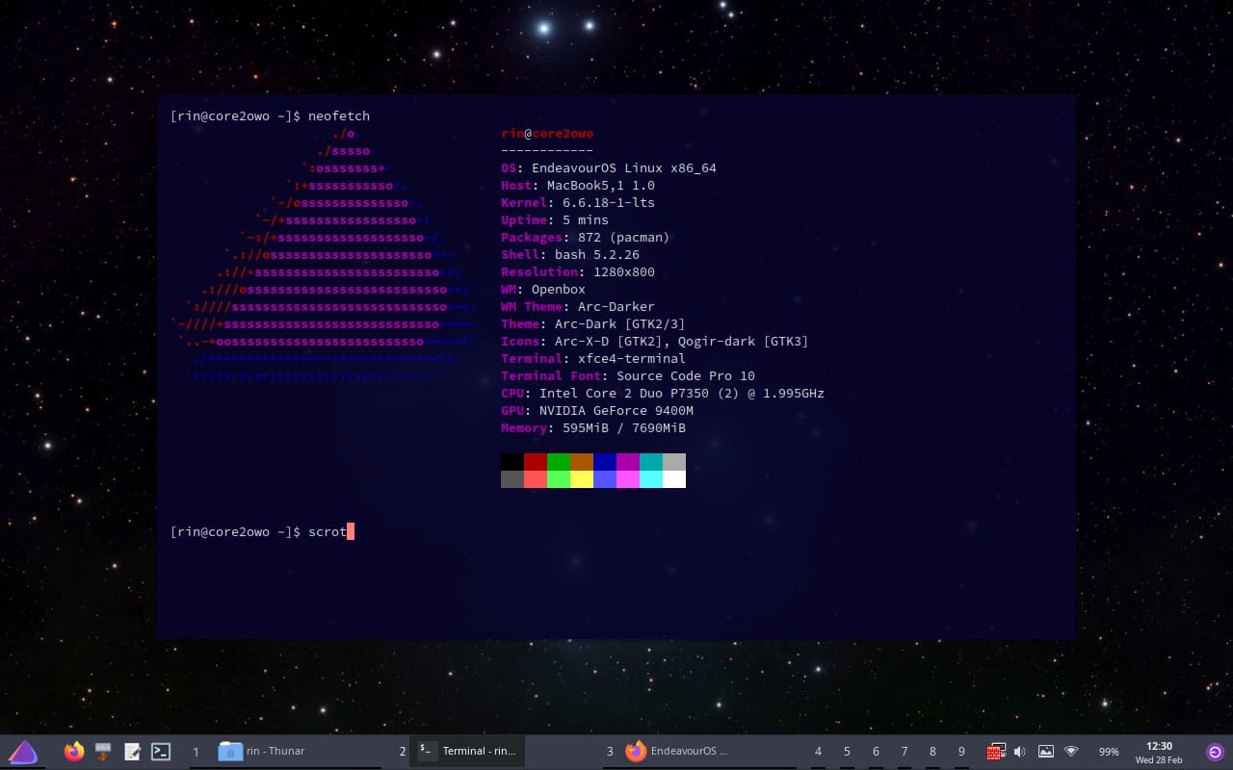
Task: Open the firewall tray icon
Action: click(996, 752)
